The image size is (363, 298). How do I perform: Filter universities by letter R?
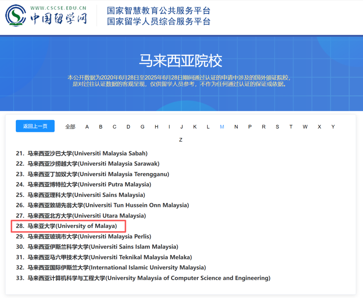pyautogui.click(x=264, y=127)
